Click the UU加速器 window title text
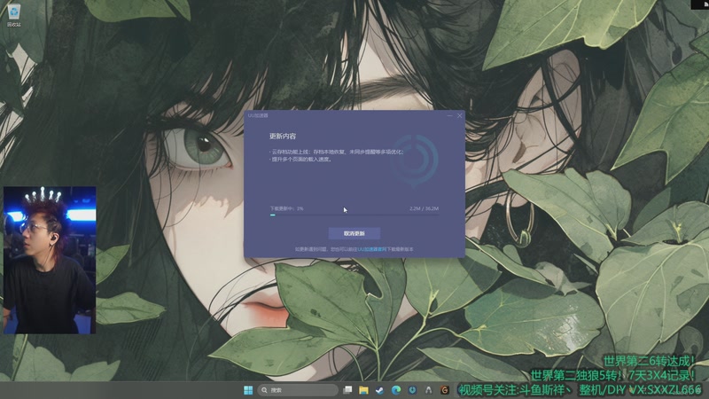The image size is (709, 399). pyautogui.click(x=258, y=116)
